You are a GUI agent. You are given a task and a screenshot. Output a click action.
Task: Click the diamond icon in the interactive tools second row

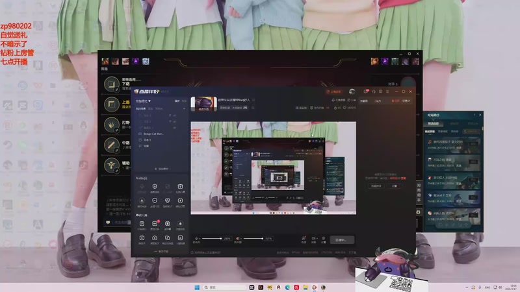pyautogui.click(x=168, y=201)
